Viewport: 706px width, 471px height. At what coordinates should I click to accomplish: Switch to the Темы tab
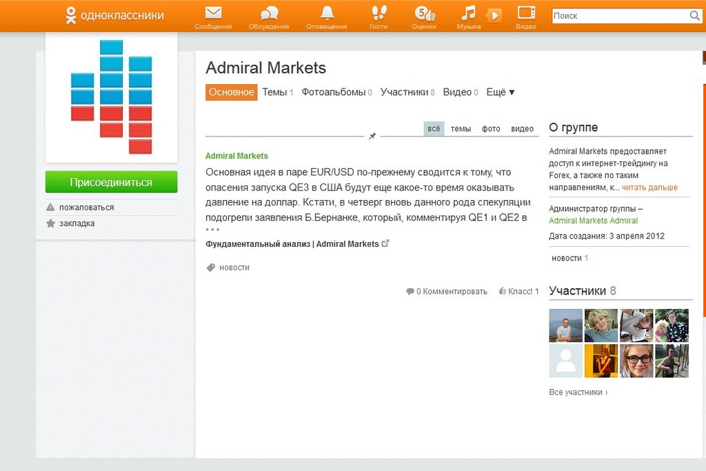pyautogui.click(x=277, y=92)
